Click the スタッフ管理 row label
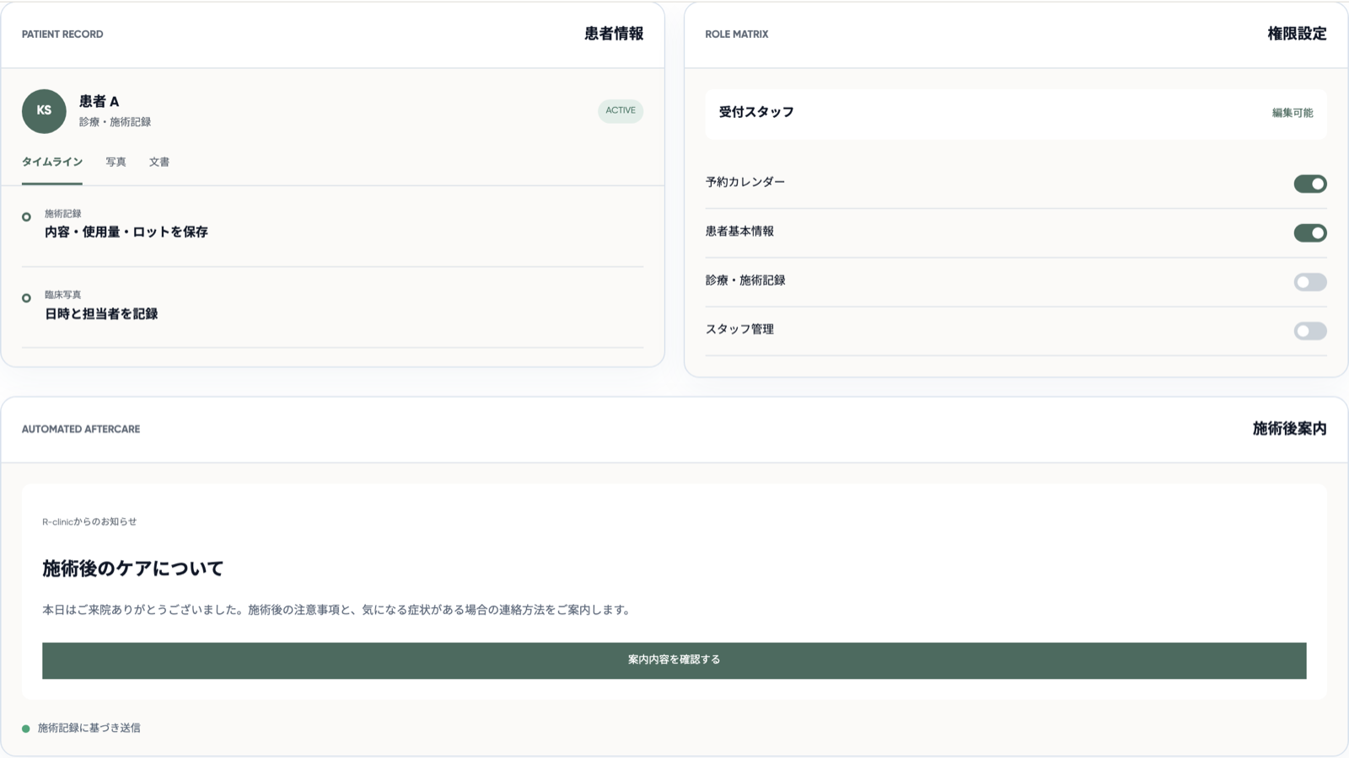1349x758 pixels. pos(739,329)
